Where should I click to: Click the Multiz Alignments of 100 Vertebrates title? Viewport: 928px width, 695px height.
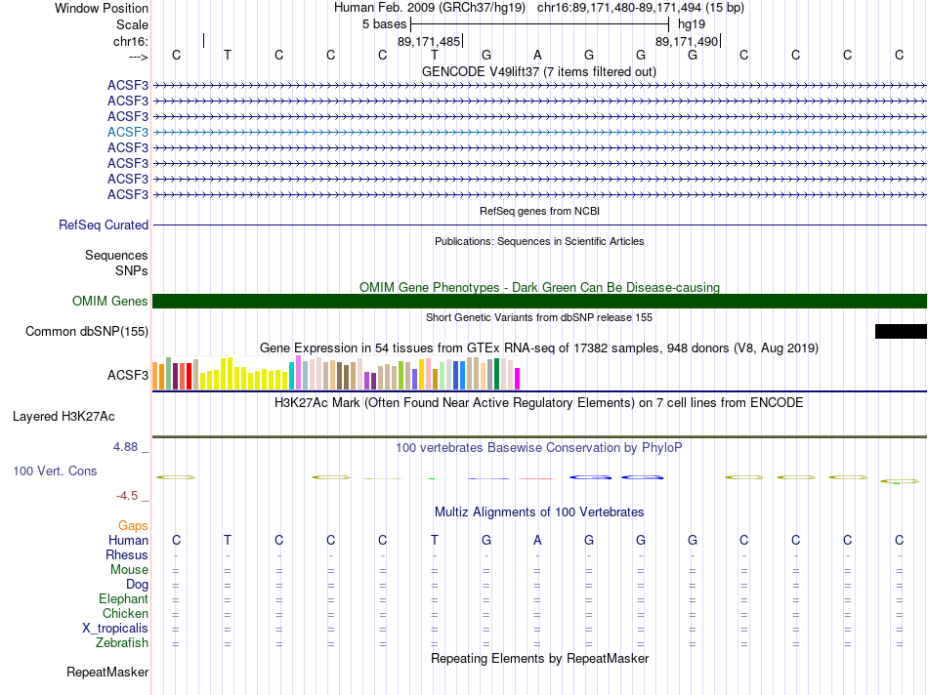(x=538, y=511)
